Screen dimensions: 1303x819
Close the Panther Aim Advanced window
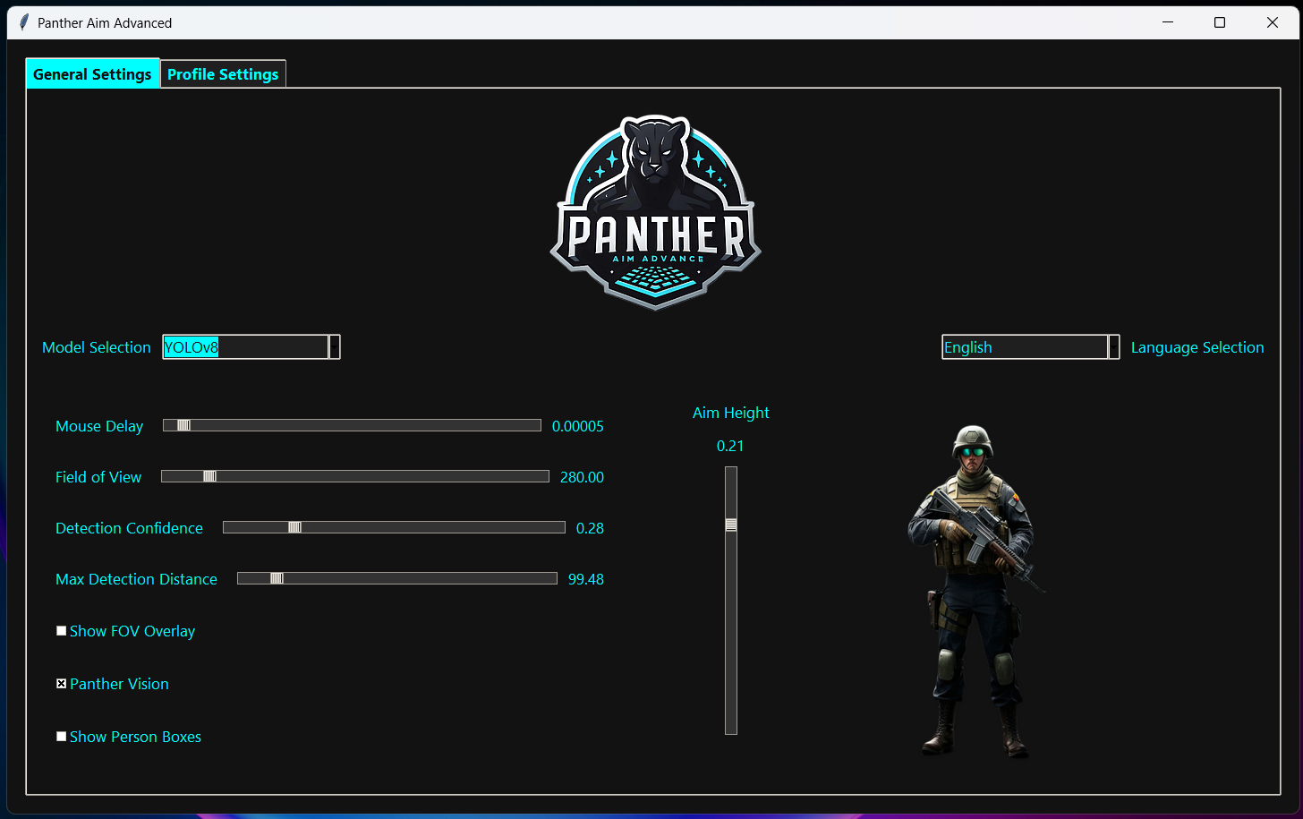[x=1273, y=22]
